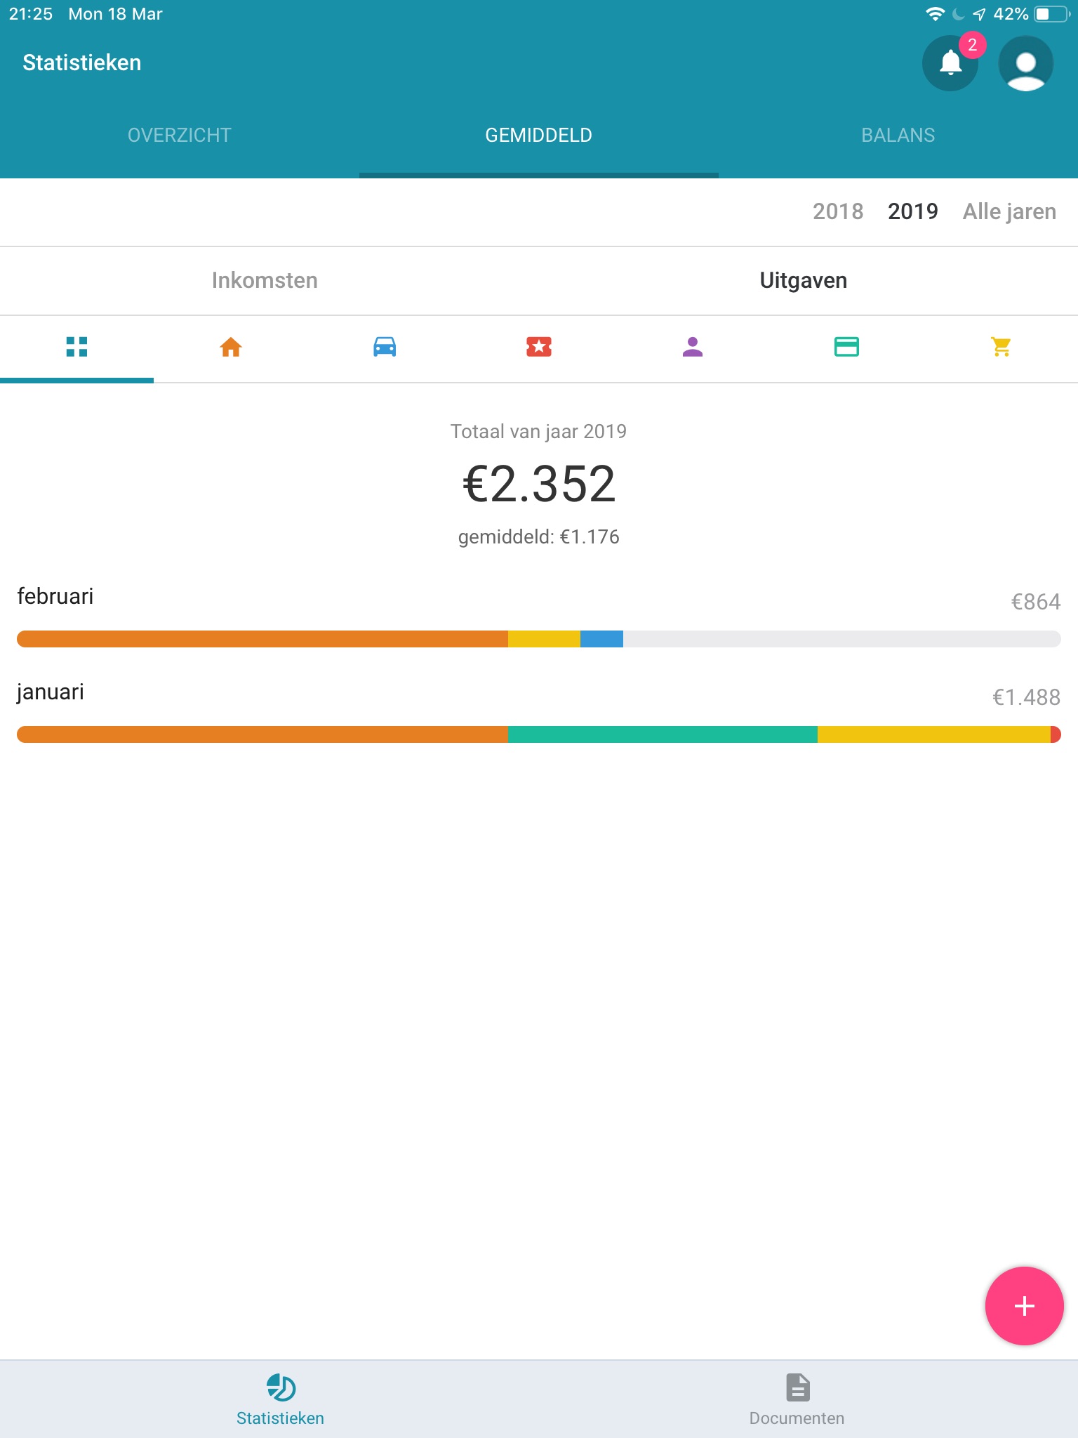1078x1438 pixels.
Task: Select the GEMIDDELD tab
Action: (x=539, y=135)
